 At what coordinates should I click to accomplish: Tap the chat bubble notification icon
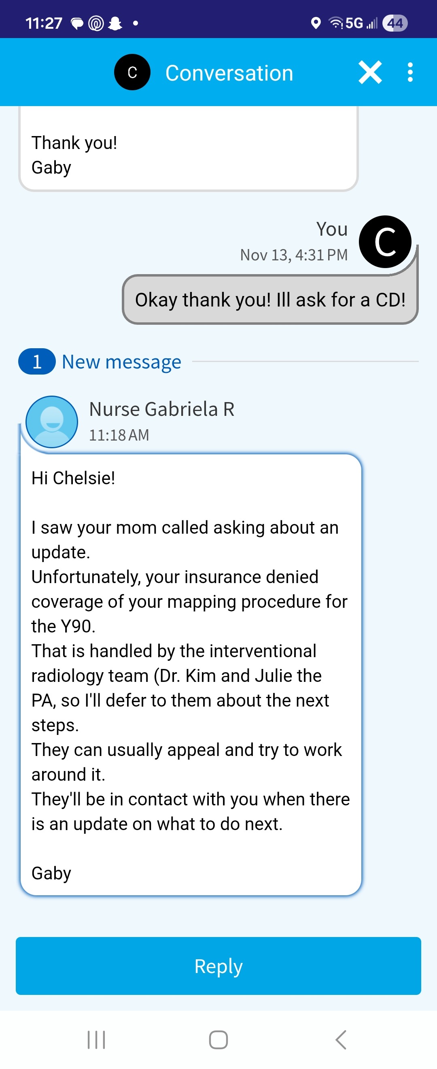pos(77,23)
